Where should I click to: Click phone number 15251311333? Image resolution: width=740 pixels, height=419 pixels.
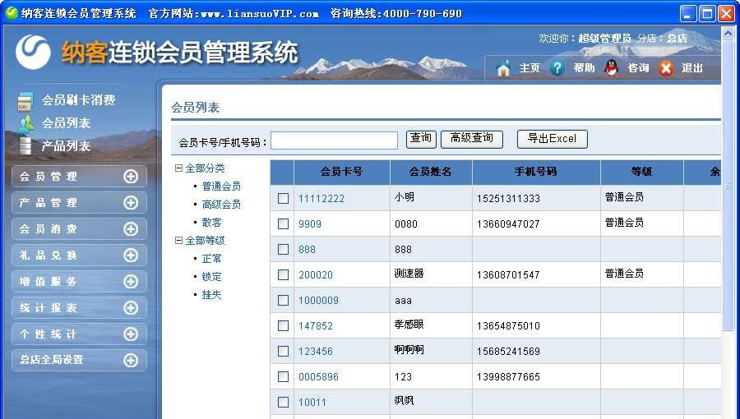508,199
